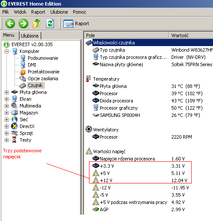Click the Wartość column header
This screenshot has width=213, height=221.
click(191, 35)
